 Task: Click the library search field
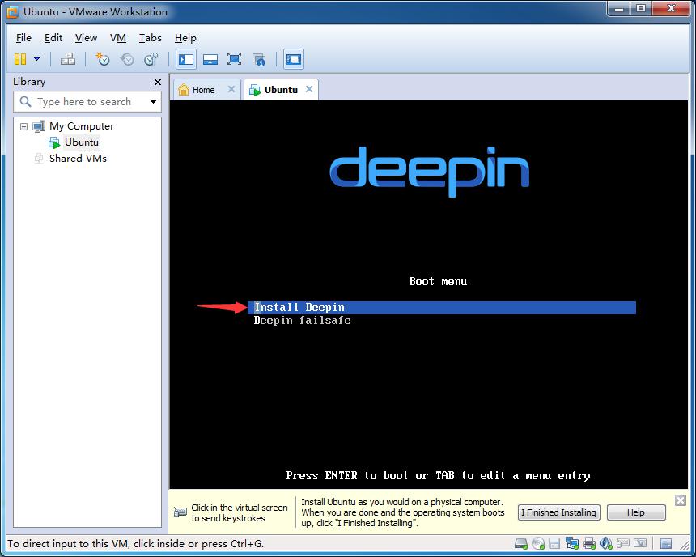coord(87,102)
